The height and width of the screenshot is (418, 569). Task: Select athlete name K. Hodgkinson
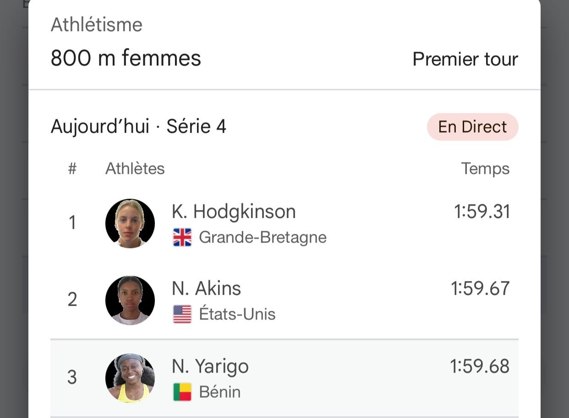coord(234,212)
